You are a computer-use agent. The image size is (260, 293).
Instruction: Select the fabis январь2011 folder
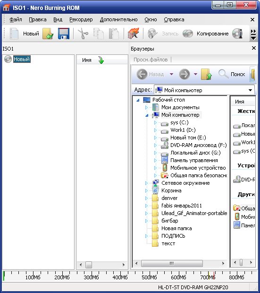(x=181, y=206)
